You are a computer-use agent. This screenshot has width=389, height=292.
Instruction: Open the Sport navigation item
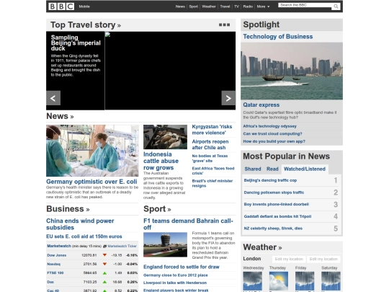pos(194,6)
